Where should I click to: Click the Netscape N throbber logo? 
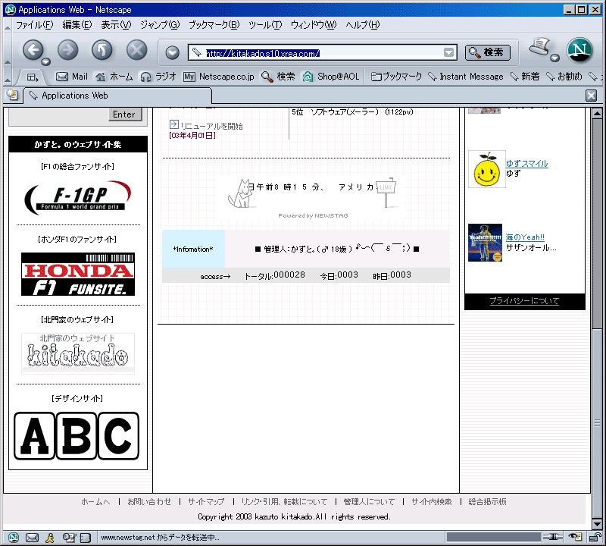pyautogui.click(x=579, y=50)
